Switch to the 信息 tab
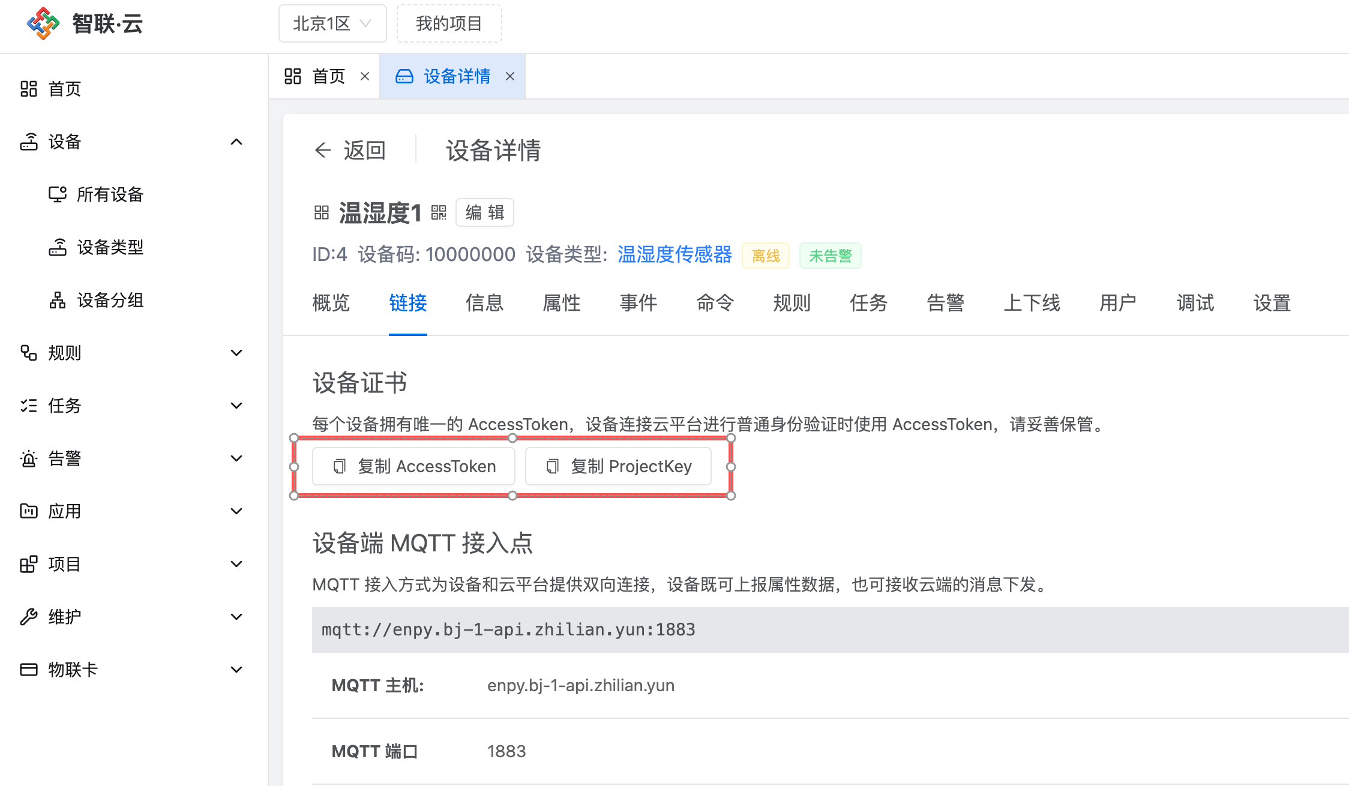The image size is (1349, 786). click(x=485, y=303)
